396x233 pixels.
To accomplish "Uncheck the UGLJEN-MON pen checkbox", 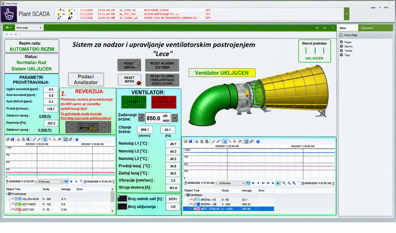I will pos(16,199).
